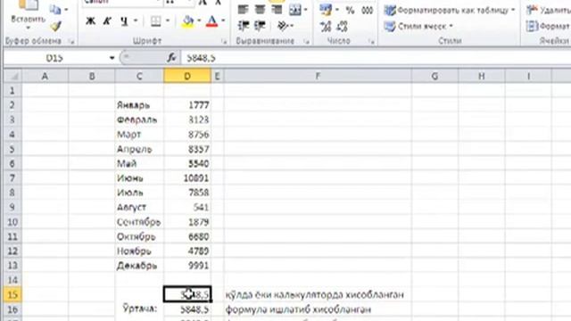Click the Удалить cells button

point(549,10)
